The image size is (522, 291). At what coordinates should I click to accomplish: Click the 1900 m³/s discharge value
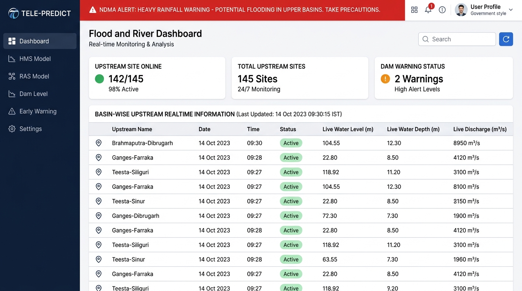pyautogui.click(x=466, y=216)
